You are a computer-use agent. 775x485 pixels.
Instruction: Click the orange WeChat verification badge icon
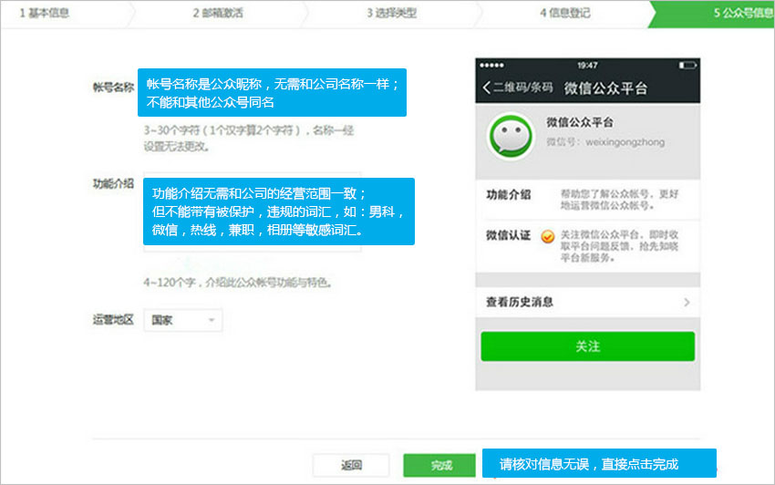547,237
